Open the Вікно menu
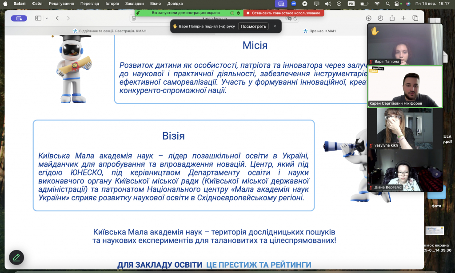This screenshot has width=455, height=273. 155,4
